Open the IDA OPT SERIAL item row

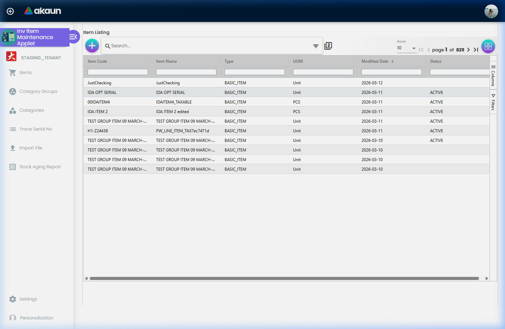[x=102, y=93]
